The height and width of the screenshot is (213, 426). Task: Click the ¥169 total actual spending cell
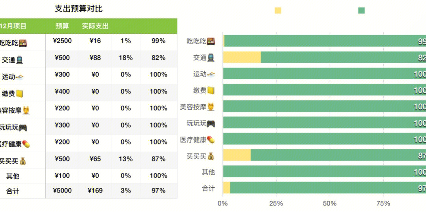[95, 191]
